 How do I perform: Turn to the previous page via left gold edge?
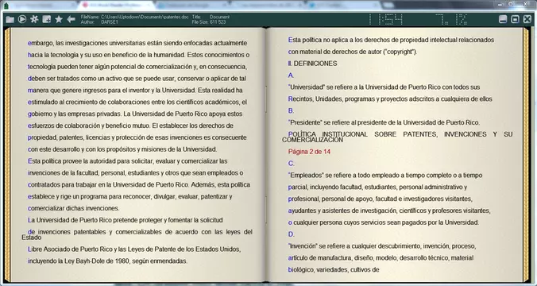(x=7, y=154)
